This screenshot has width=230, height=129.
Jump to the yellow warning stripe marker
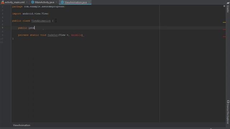tap(224, 22)
